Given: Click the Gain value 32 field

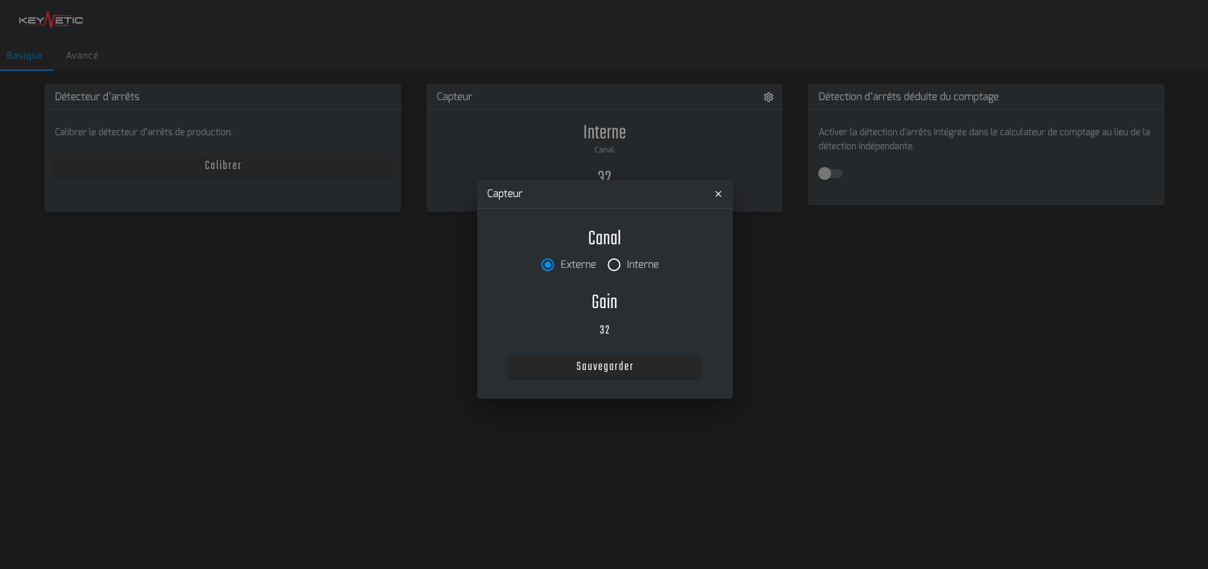Looking at the screenshot, I should point(605,330).
